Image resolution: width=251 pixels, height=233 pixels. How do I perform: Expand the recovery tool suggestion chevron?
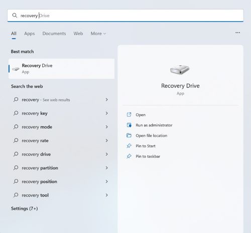pos(106,195)
